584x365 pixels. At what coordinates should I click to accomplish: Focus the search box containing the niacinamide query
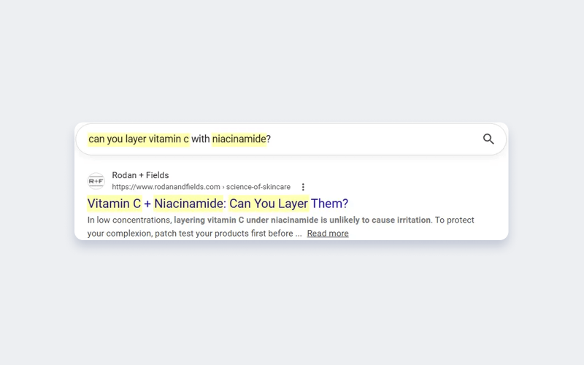pos(291,139)
